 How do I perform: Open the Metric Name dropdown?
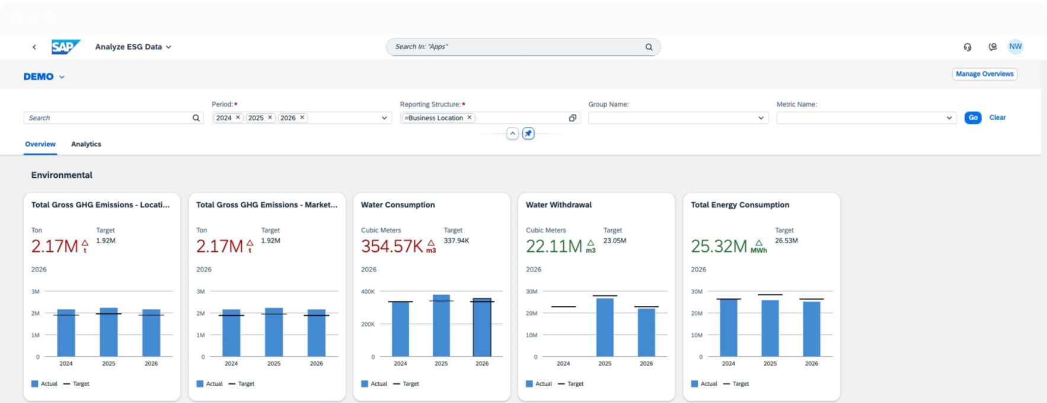coord(949,118)
